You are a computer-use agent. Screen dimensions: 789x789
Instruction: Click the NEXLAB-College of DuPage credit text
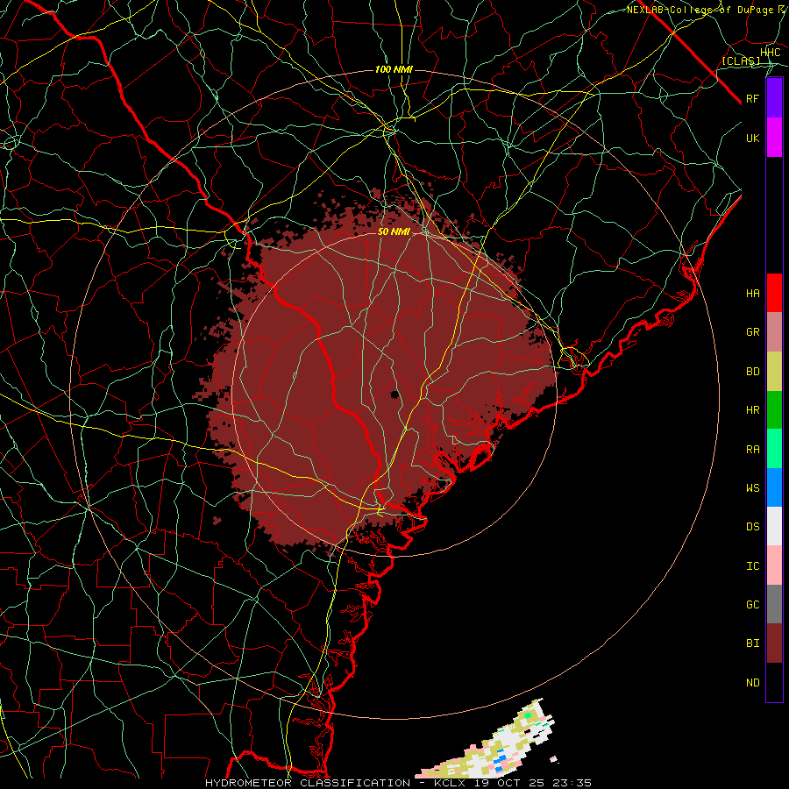(x=700, y=10)
